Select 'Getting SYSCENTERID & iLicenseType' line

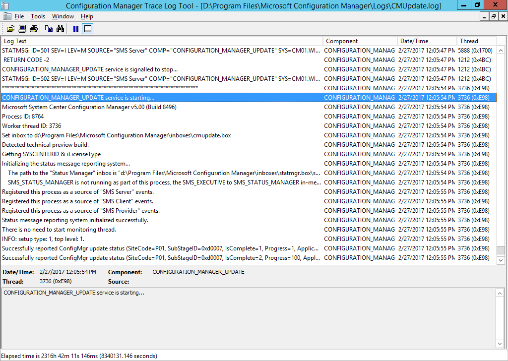pyautogui.click(x=249, y=154)
